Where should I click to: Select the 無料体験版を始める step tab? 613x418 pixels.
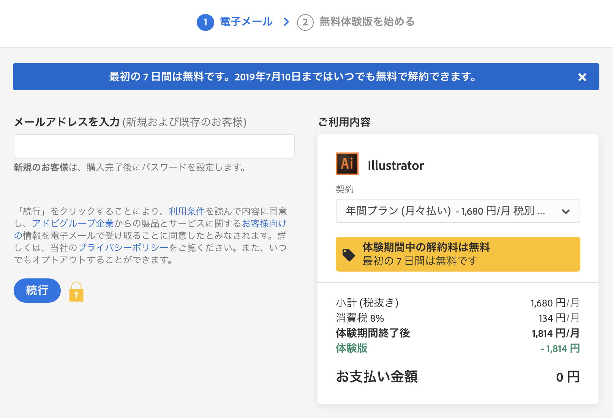[x=367, y=22]
